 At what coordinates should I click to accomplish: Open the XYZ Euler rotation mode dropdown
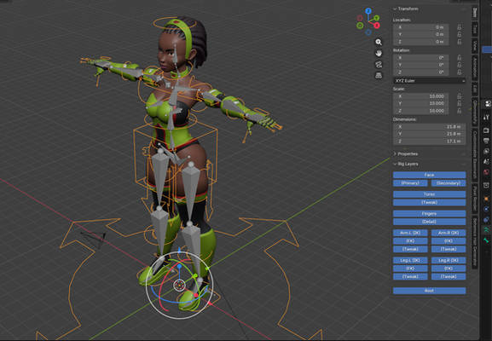pyautogui.click(x=429, y=81)
